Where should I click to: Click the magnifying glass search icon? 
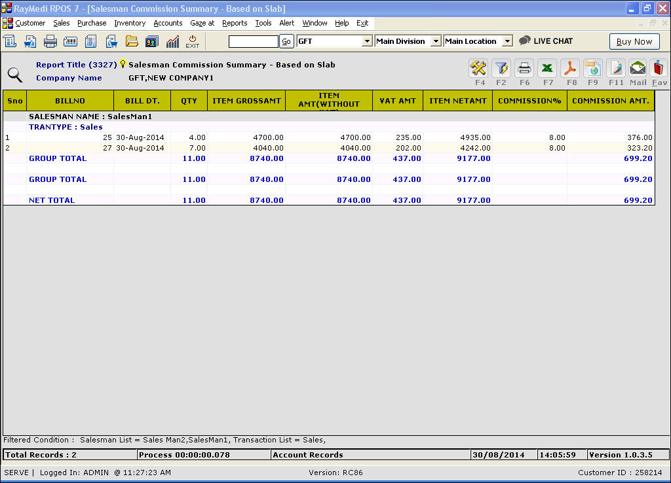pos(14,74)
